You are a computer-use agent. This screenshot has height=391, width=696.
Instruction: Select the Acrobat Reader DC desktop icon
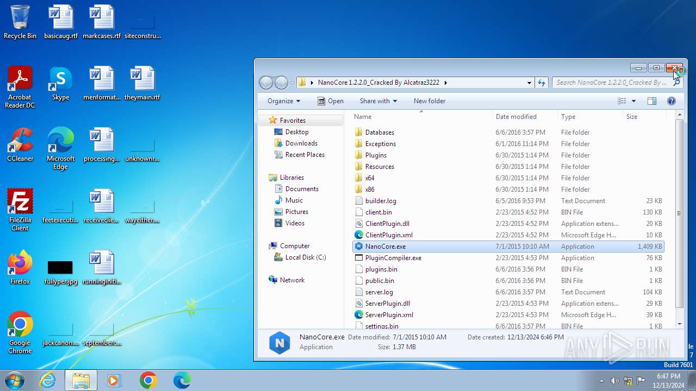coord(20,87)
